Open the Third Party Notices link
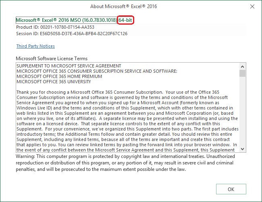Image resolution: width=262 pixels, height=202 pixels. click(x=35, y=46)
